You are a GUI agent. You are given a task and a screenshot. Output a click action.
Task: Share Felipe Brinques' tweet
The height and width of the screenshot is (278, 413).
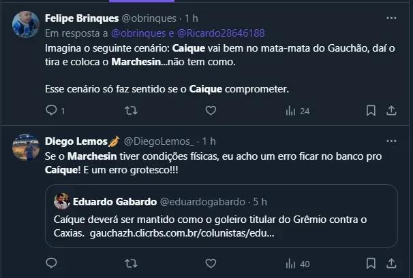[391, 110]
